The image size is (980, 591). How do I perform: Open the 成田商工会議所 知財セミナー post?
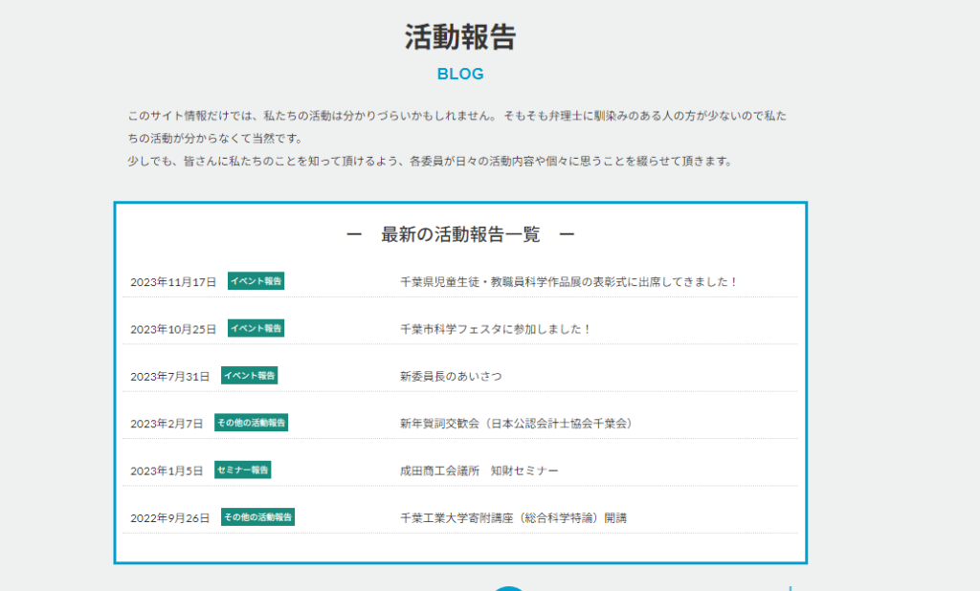click(479, 471)
